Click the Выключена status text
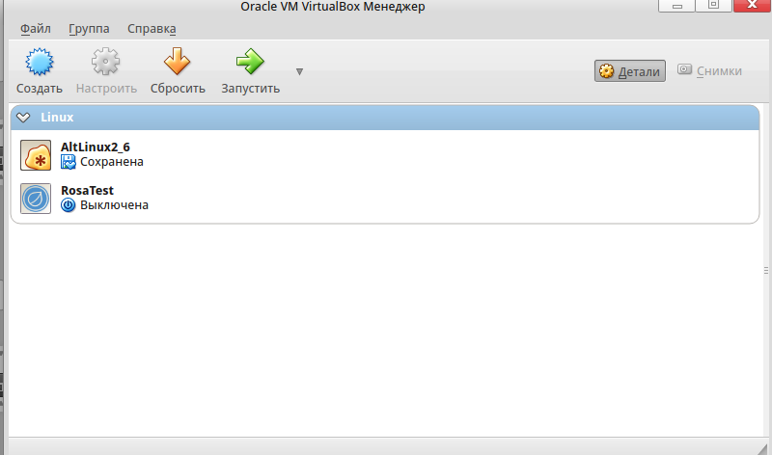772x455 pixels. point(114,205)
